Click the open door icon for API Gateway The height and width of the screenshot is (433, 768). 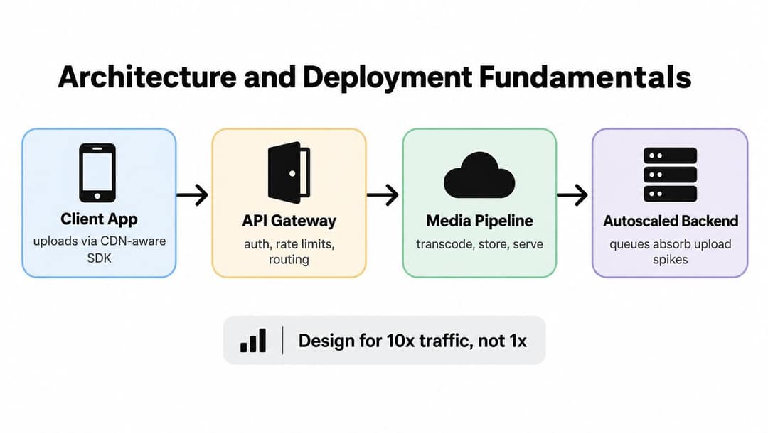coord(289,172)
